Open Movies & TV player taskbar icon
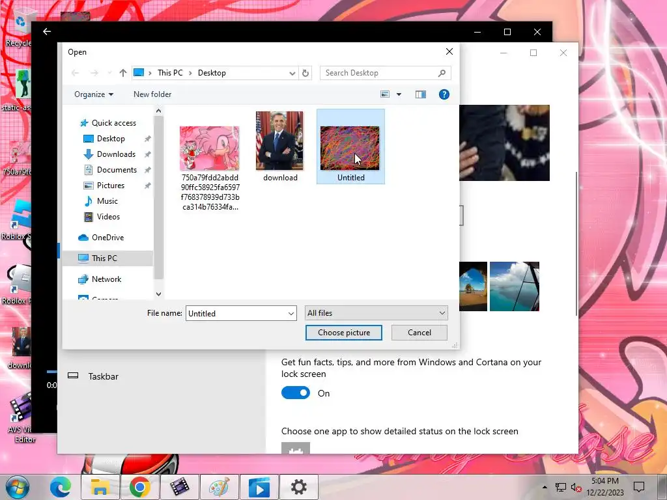The width and height of the screenshot is (667, 500). pos(259,487)
